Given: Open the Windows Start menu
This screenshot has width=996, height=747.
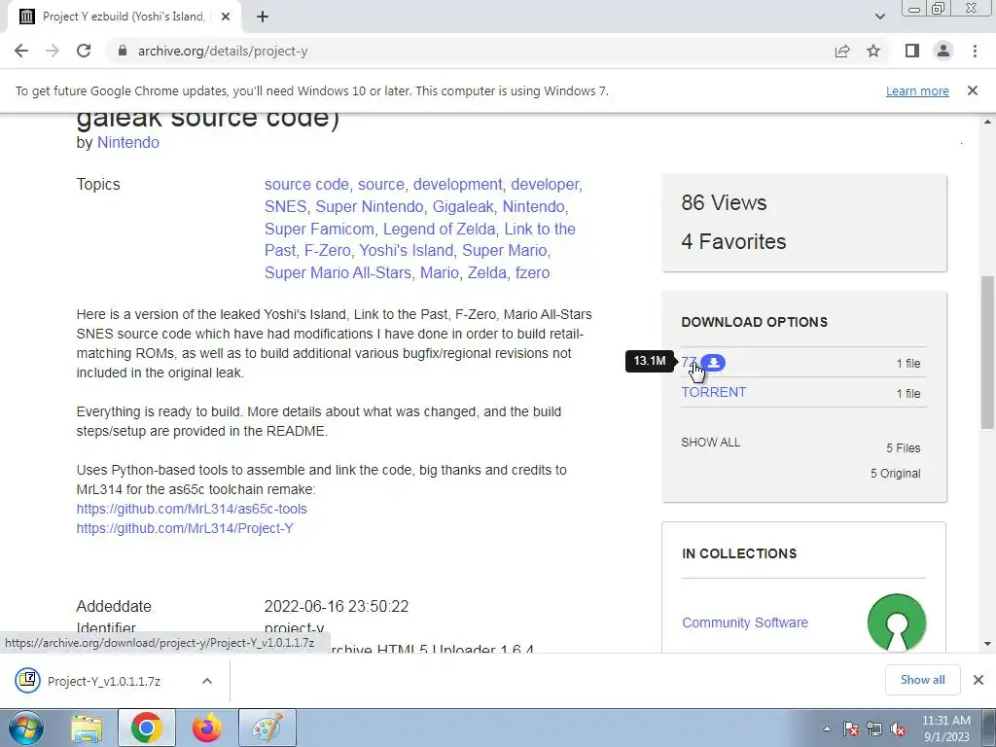Looking at the screenshot, I should point(25,728).
